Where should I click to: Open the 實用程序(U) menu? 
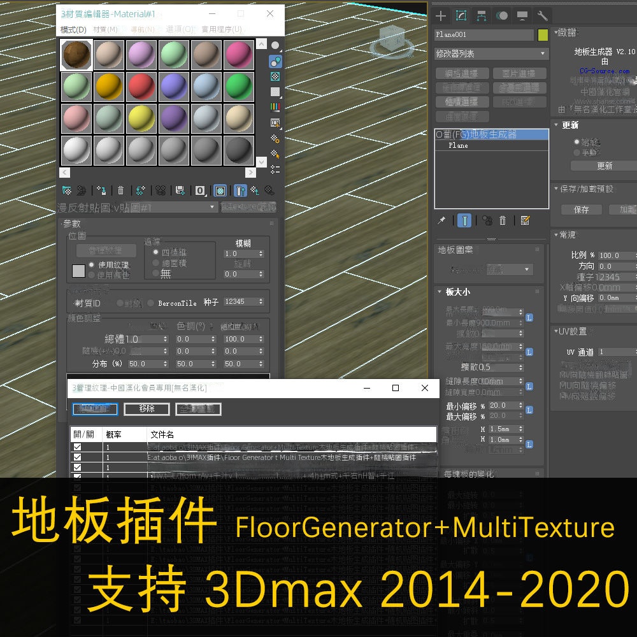(222, 30)
